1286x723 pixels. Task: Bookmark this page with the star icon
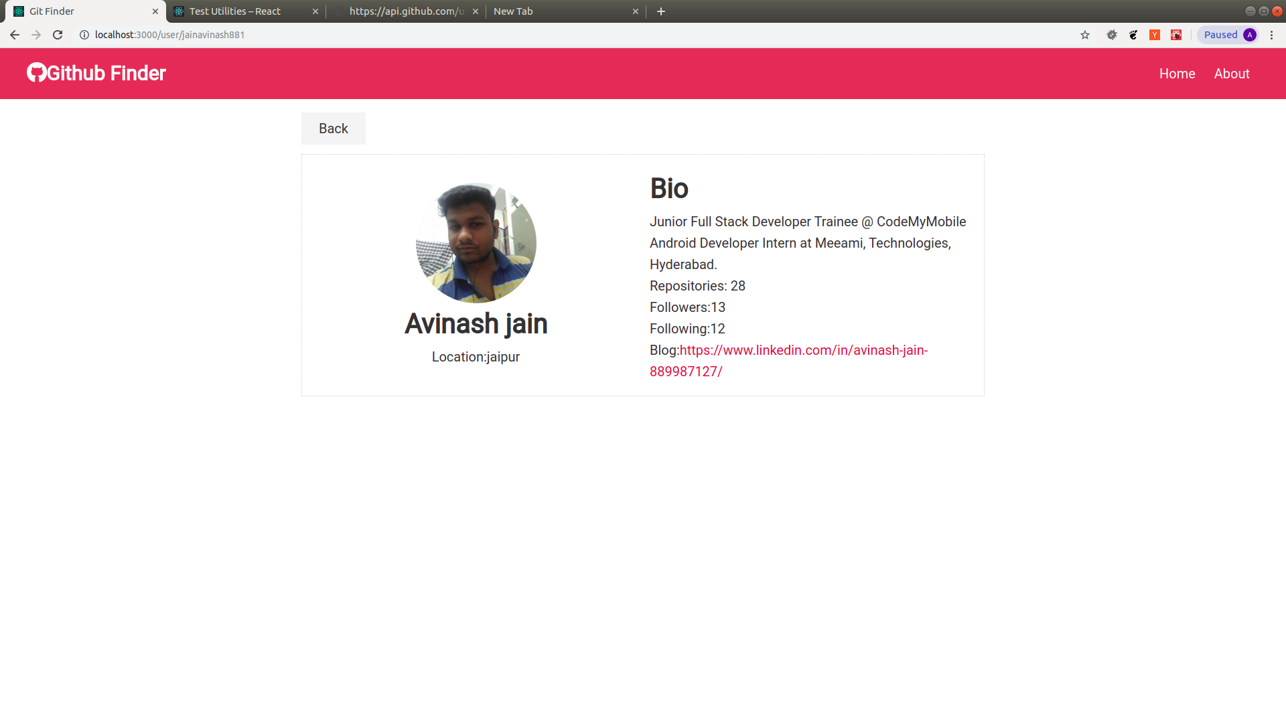[x=1084, y=34]
